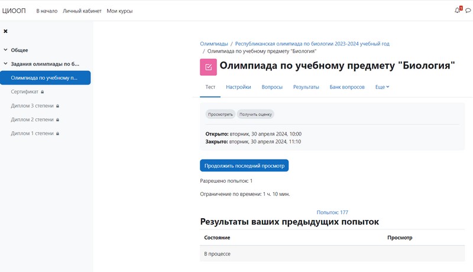Go to "Личный кабинет" in top navigation

(x=82, y=11)
